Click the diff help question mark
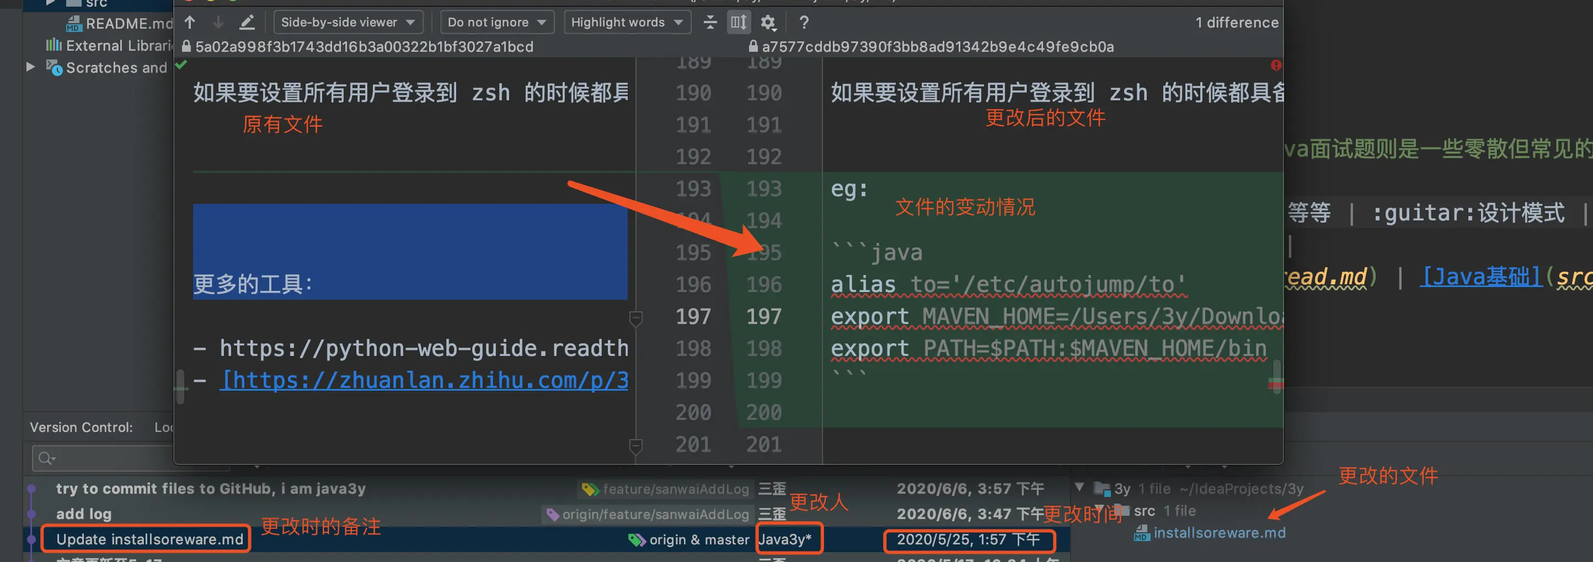The width and height of the screenshot is (1593, 562). [804, 22]
